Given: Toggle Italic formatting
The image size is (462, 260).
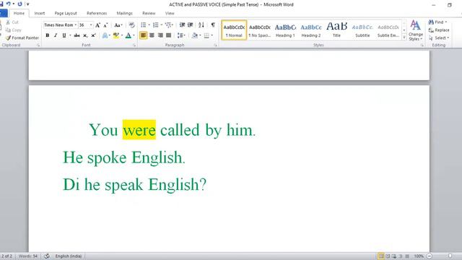Looking at the screenshot, I should point(56,35).
